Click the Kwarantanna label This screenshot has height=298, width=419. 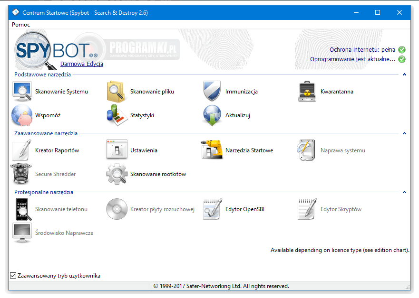pyautogui.click(x=337, y=92)
